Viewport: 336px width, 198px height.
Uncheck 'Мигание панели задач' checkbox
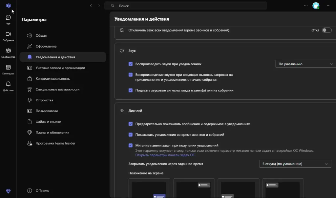point(131,146)
